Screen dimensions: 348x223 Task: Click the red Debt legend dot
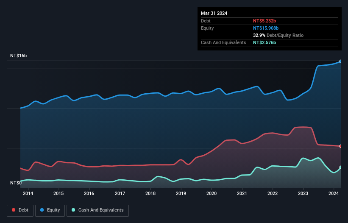(14, 210)
